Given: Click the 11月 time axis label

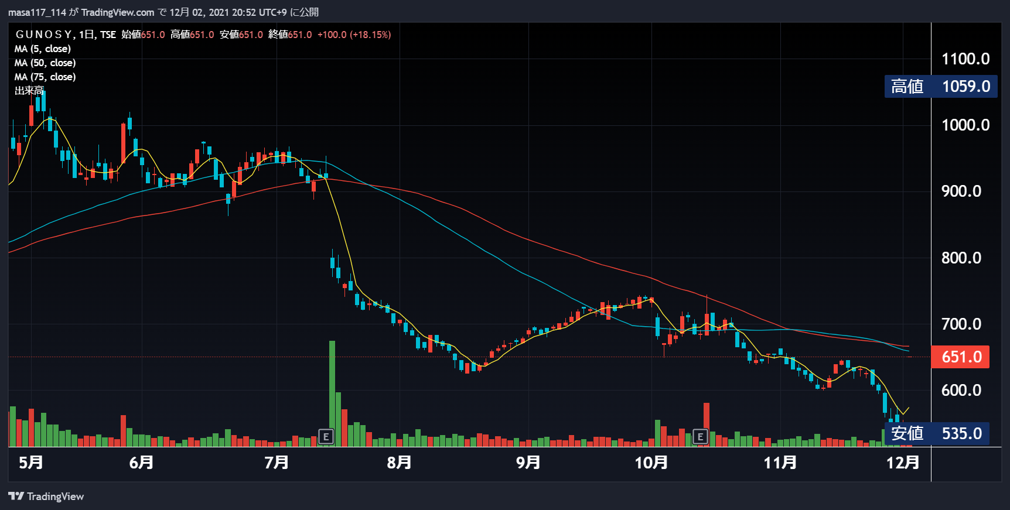Looking at the screenshot, I should pos(780,463).
